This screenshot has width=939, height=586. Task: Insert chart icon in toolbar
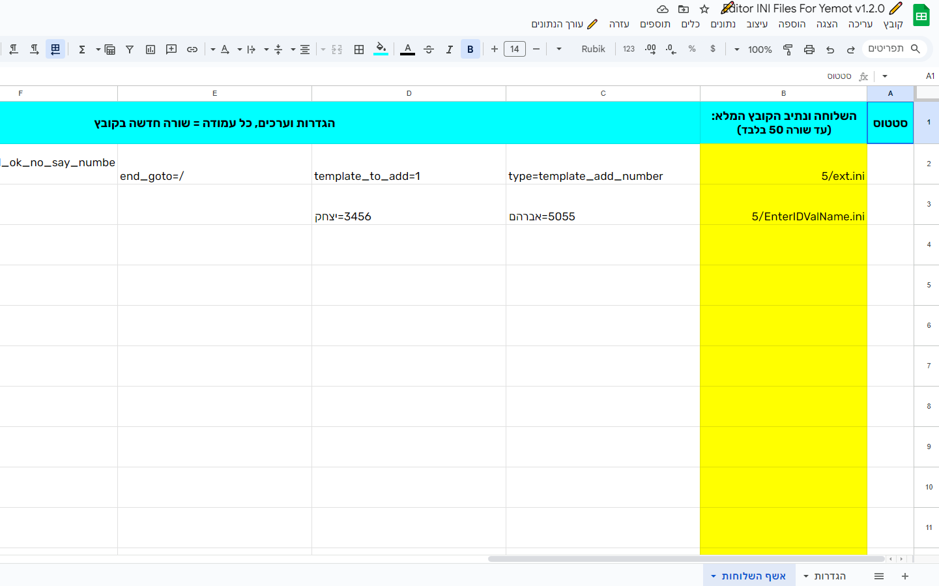coord(151,50)
